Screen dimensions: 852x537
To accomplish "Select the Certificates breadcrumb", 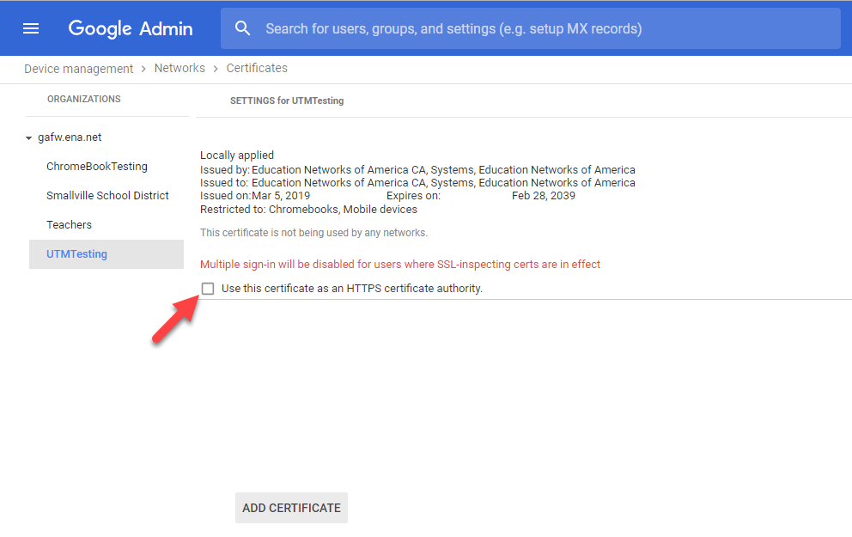I will [x=257, y=68].
